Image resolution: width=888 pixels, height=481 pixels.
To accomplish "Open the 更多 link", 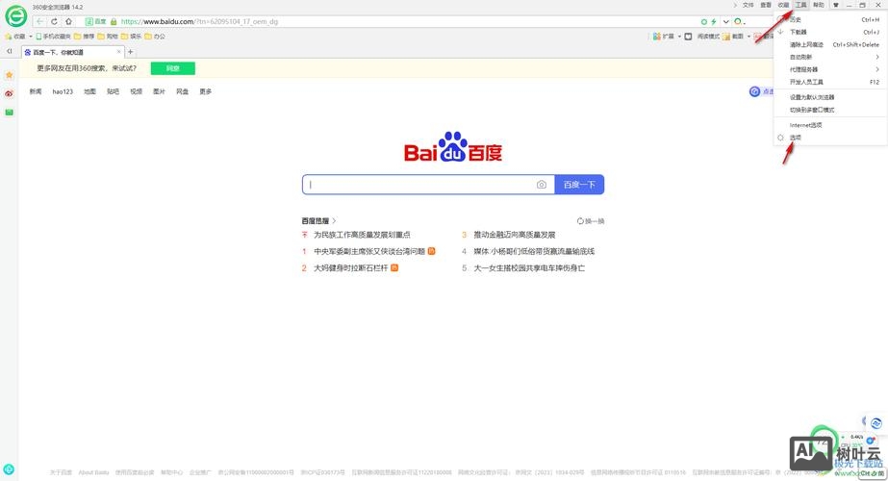I will (206, 91).
